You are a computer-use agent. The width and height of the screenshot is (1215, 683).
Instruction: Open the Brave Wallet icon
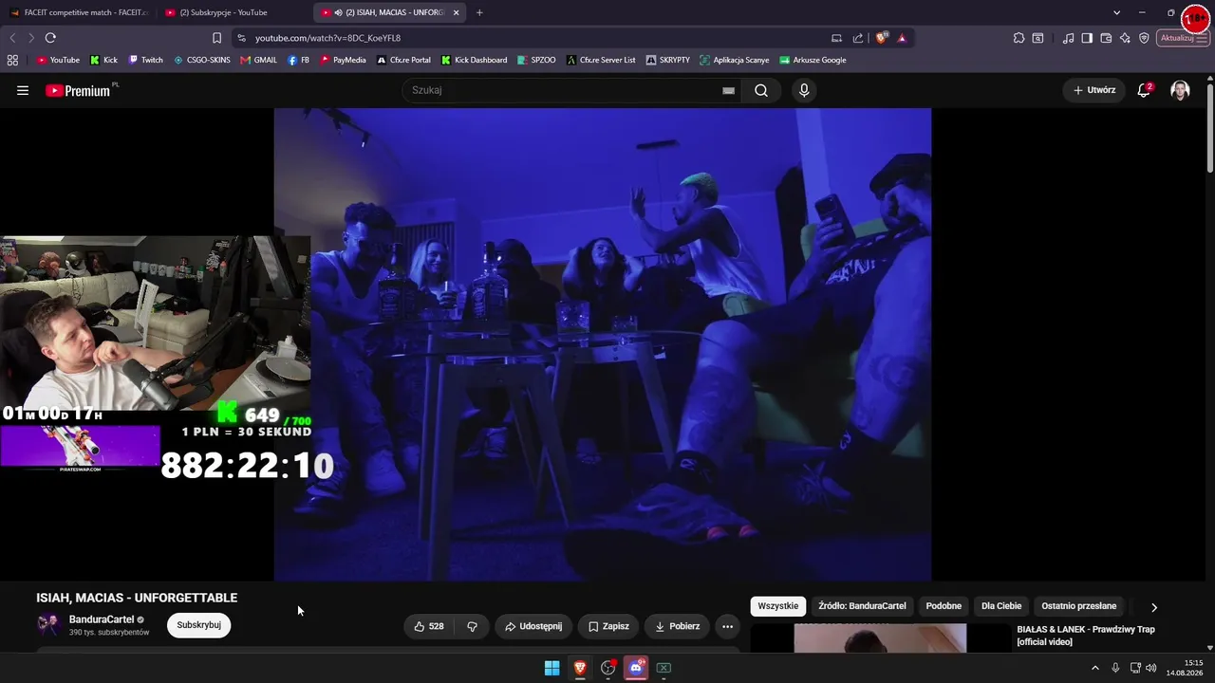click(x=1106, y=38)
